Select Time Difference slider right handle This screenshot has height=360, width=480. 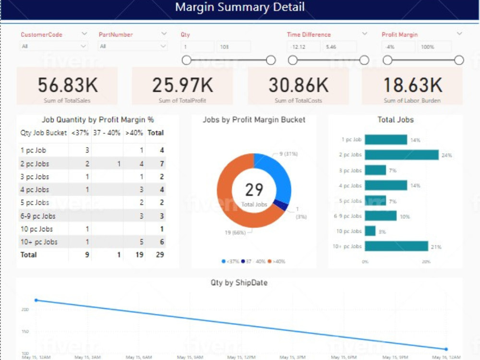(364, 60)
